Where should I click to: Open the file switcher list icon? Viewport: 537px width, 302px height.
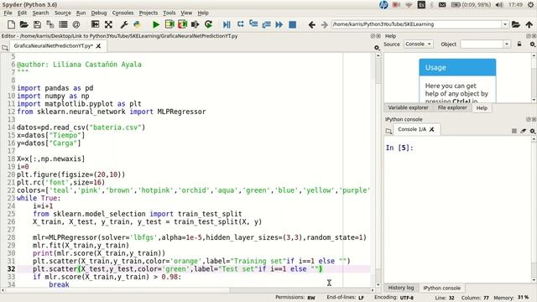(63, 24)
